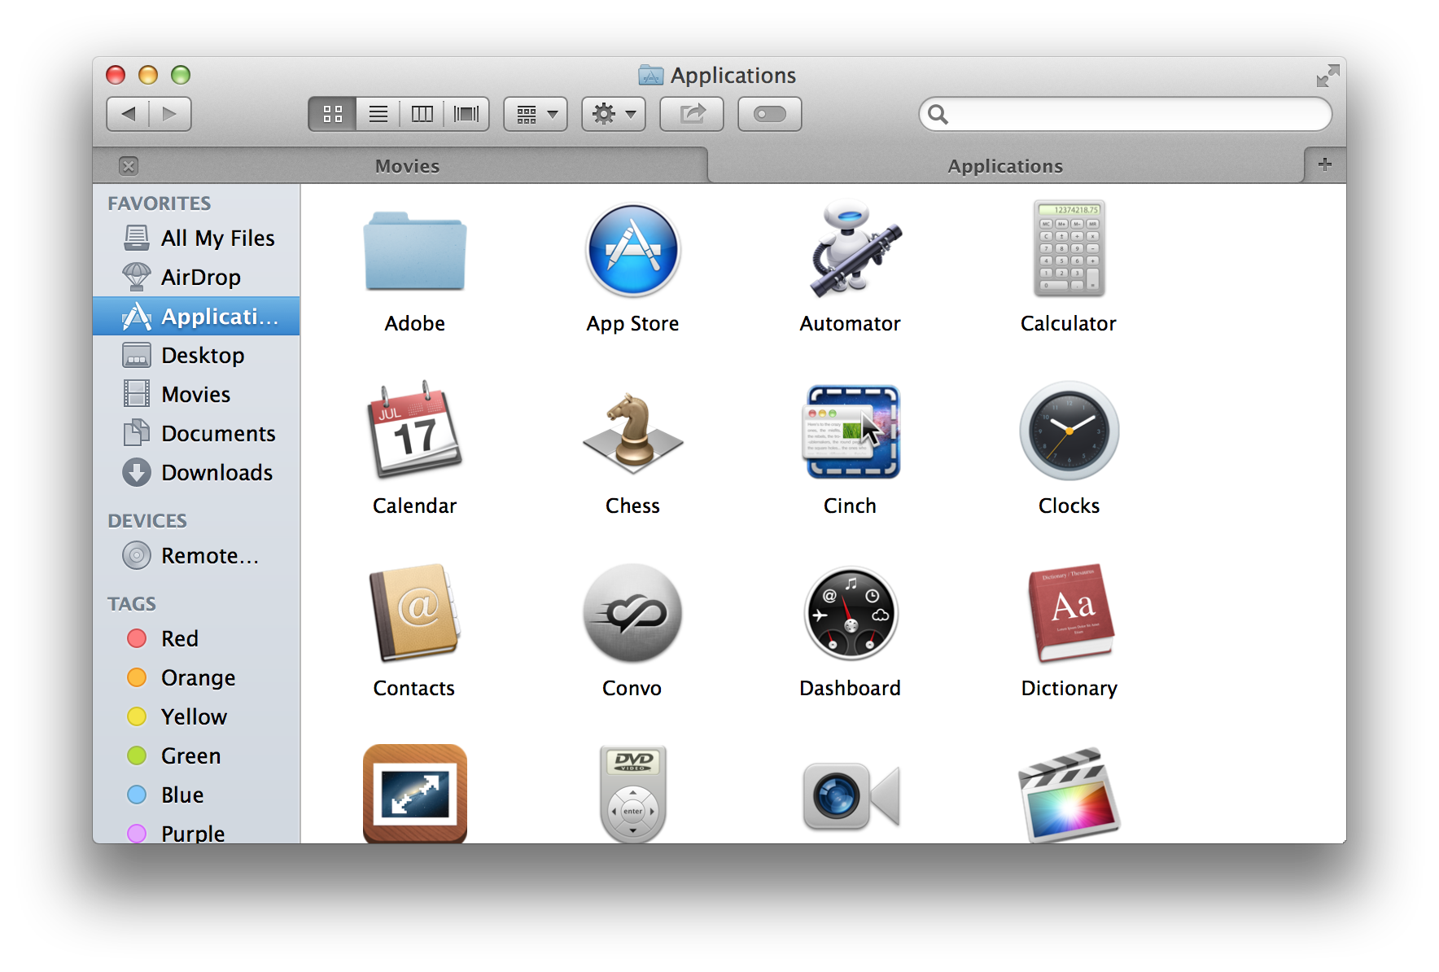
Task: Add a new tab with plus button
Action: pos(1325,164)
